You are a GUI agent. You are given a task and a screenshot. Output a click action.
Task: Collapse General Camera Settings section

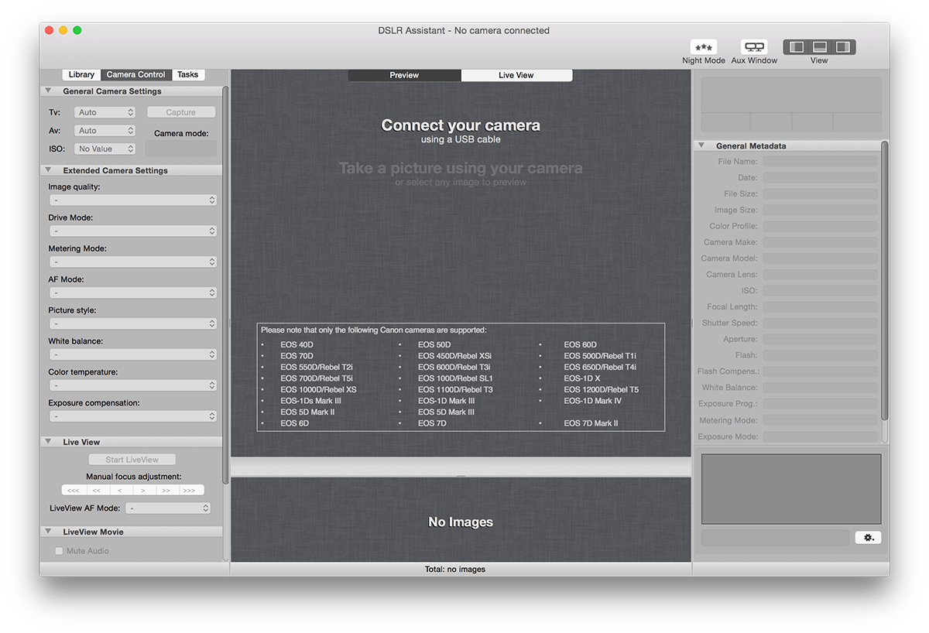point(48,91)
